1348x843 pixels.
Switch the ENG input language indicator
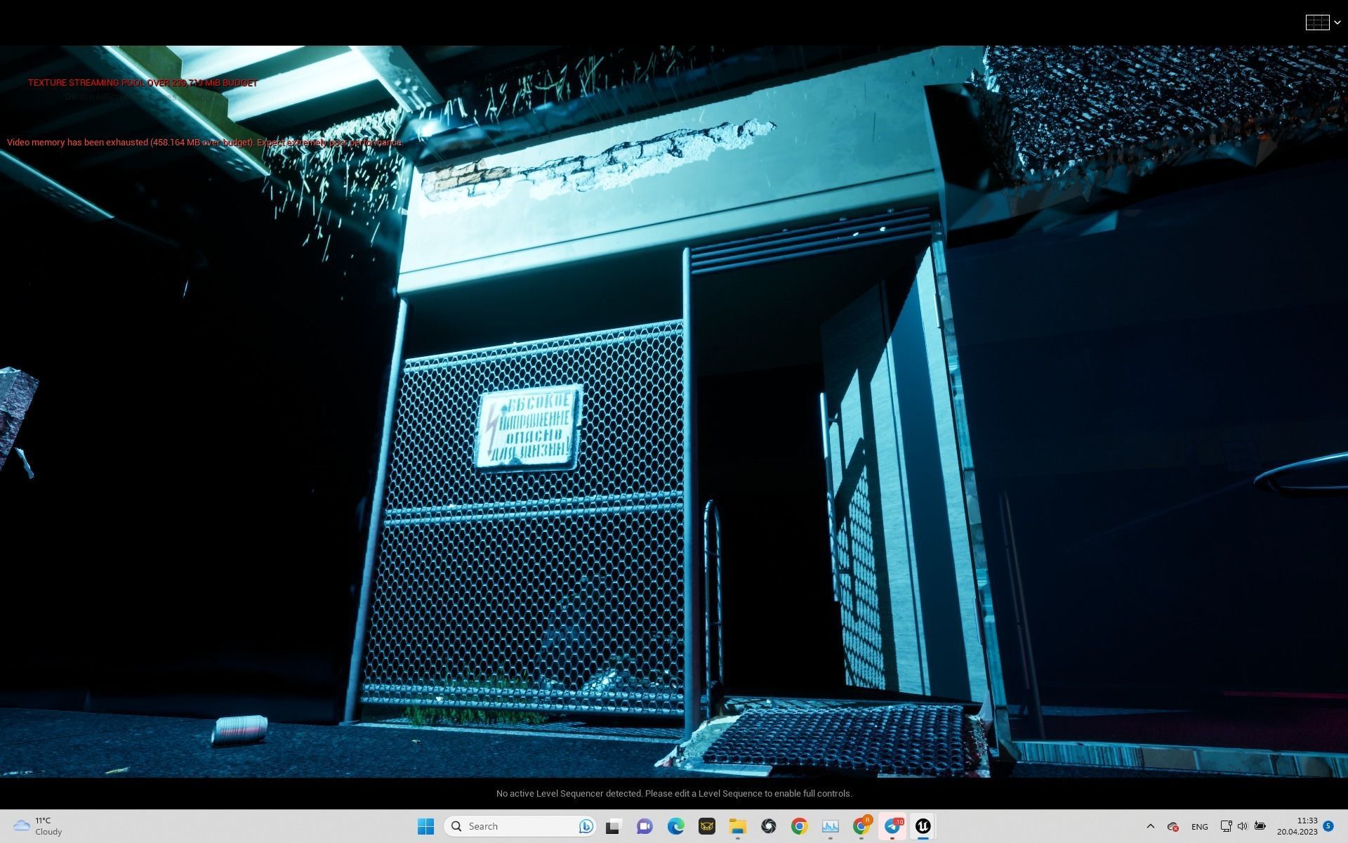(1199, 826)
